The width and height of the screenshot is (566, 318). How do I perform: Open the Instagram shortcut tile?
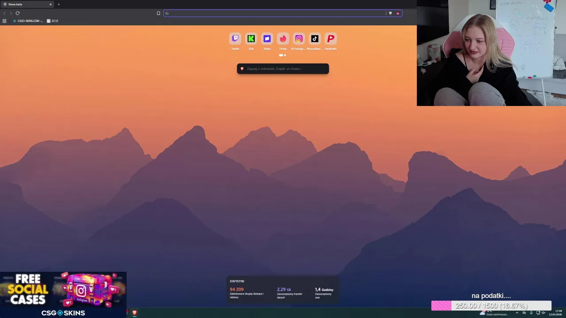pyautogui.click(x=299, y=39)
